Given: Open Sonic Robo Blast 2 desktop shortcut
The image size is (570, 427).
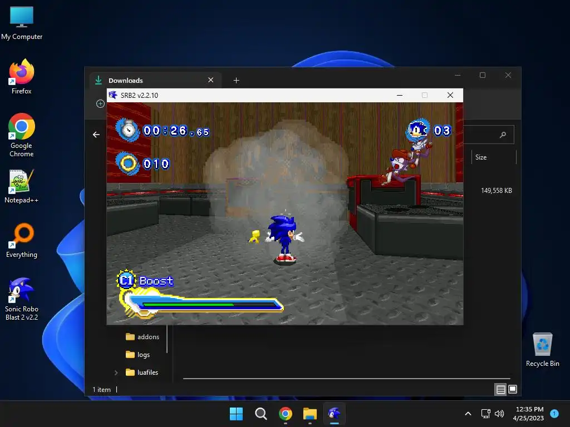Looking at the screenshot, I should coord(22,299).
